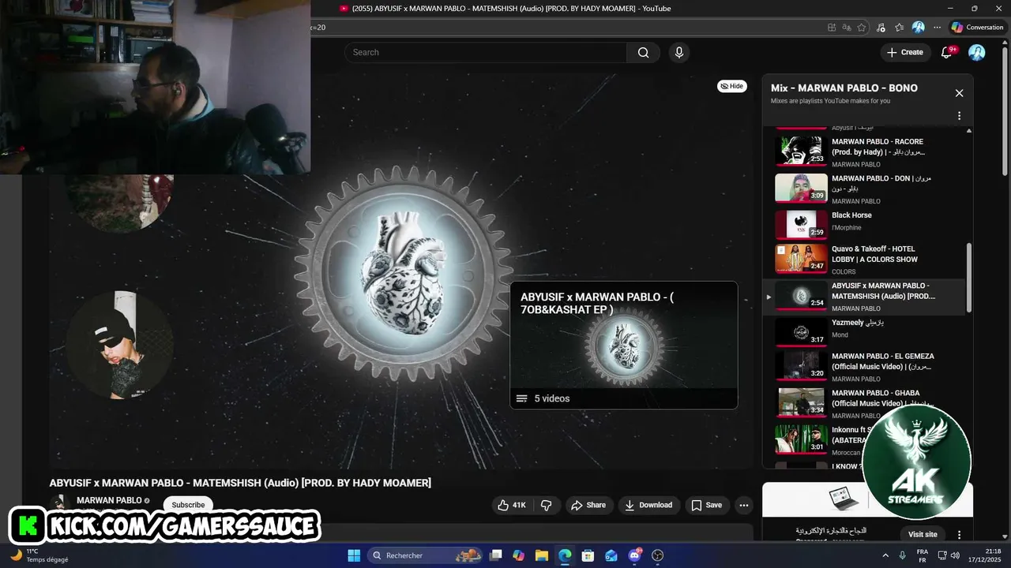Click the playlist panel scrollbar

click(x=969, y=278)
